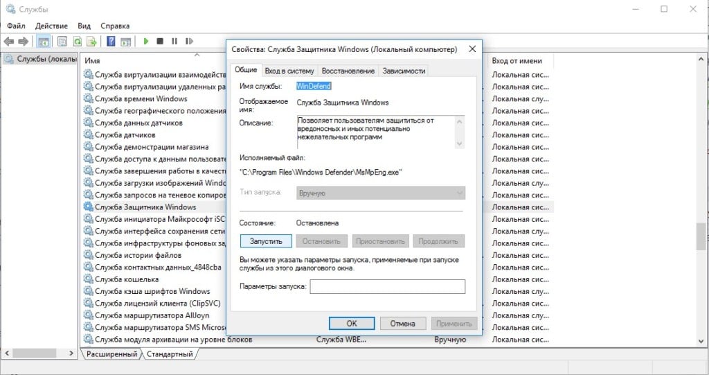Click the blue Help toolbar icon
The image size is (709, 375).
click(x=111, y=42)
